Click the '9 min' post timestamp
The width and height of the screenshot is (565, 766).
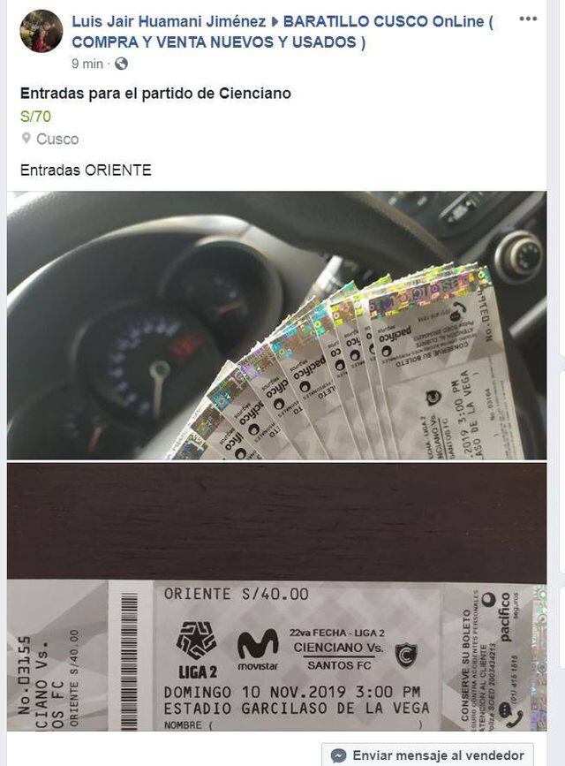coord(87,64)
